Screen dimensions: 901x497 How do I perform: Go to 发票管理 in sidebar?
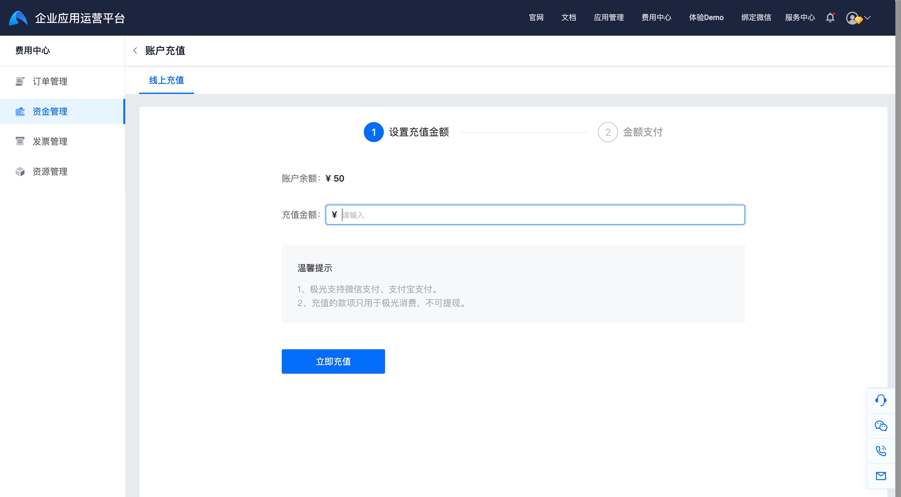tap(62, 141)
